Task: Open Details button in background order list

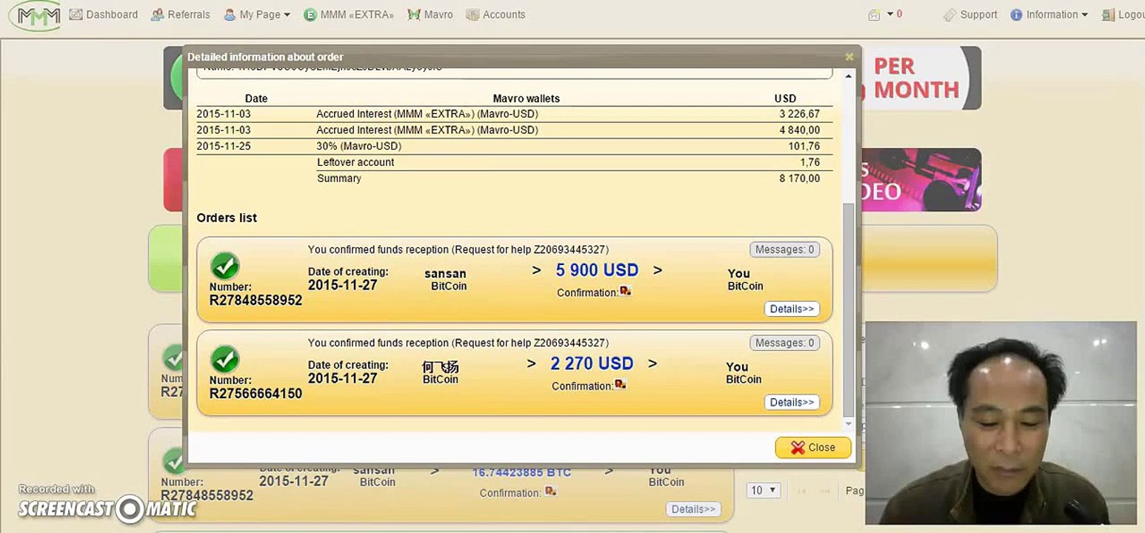Action: (693, 509)
